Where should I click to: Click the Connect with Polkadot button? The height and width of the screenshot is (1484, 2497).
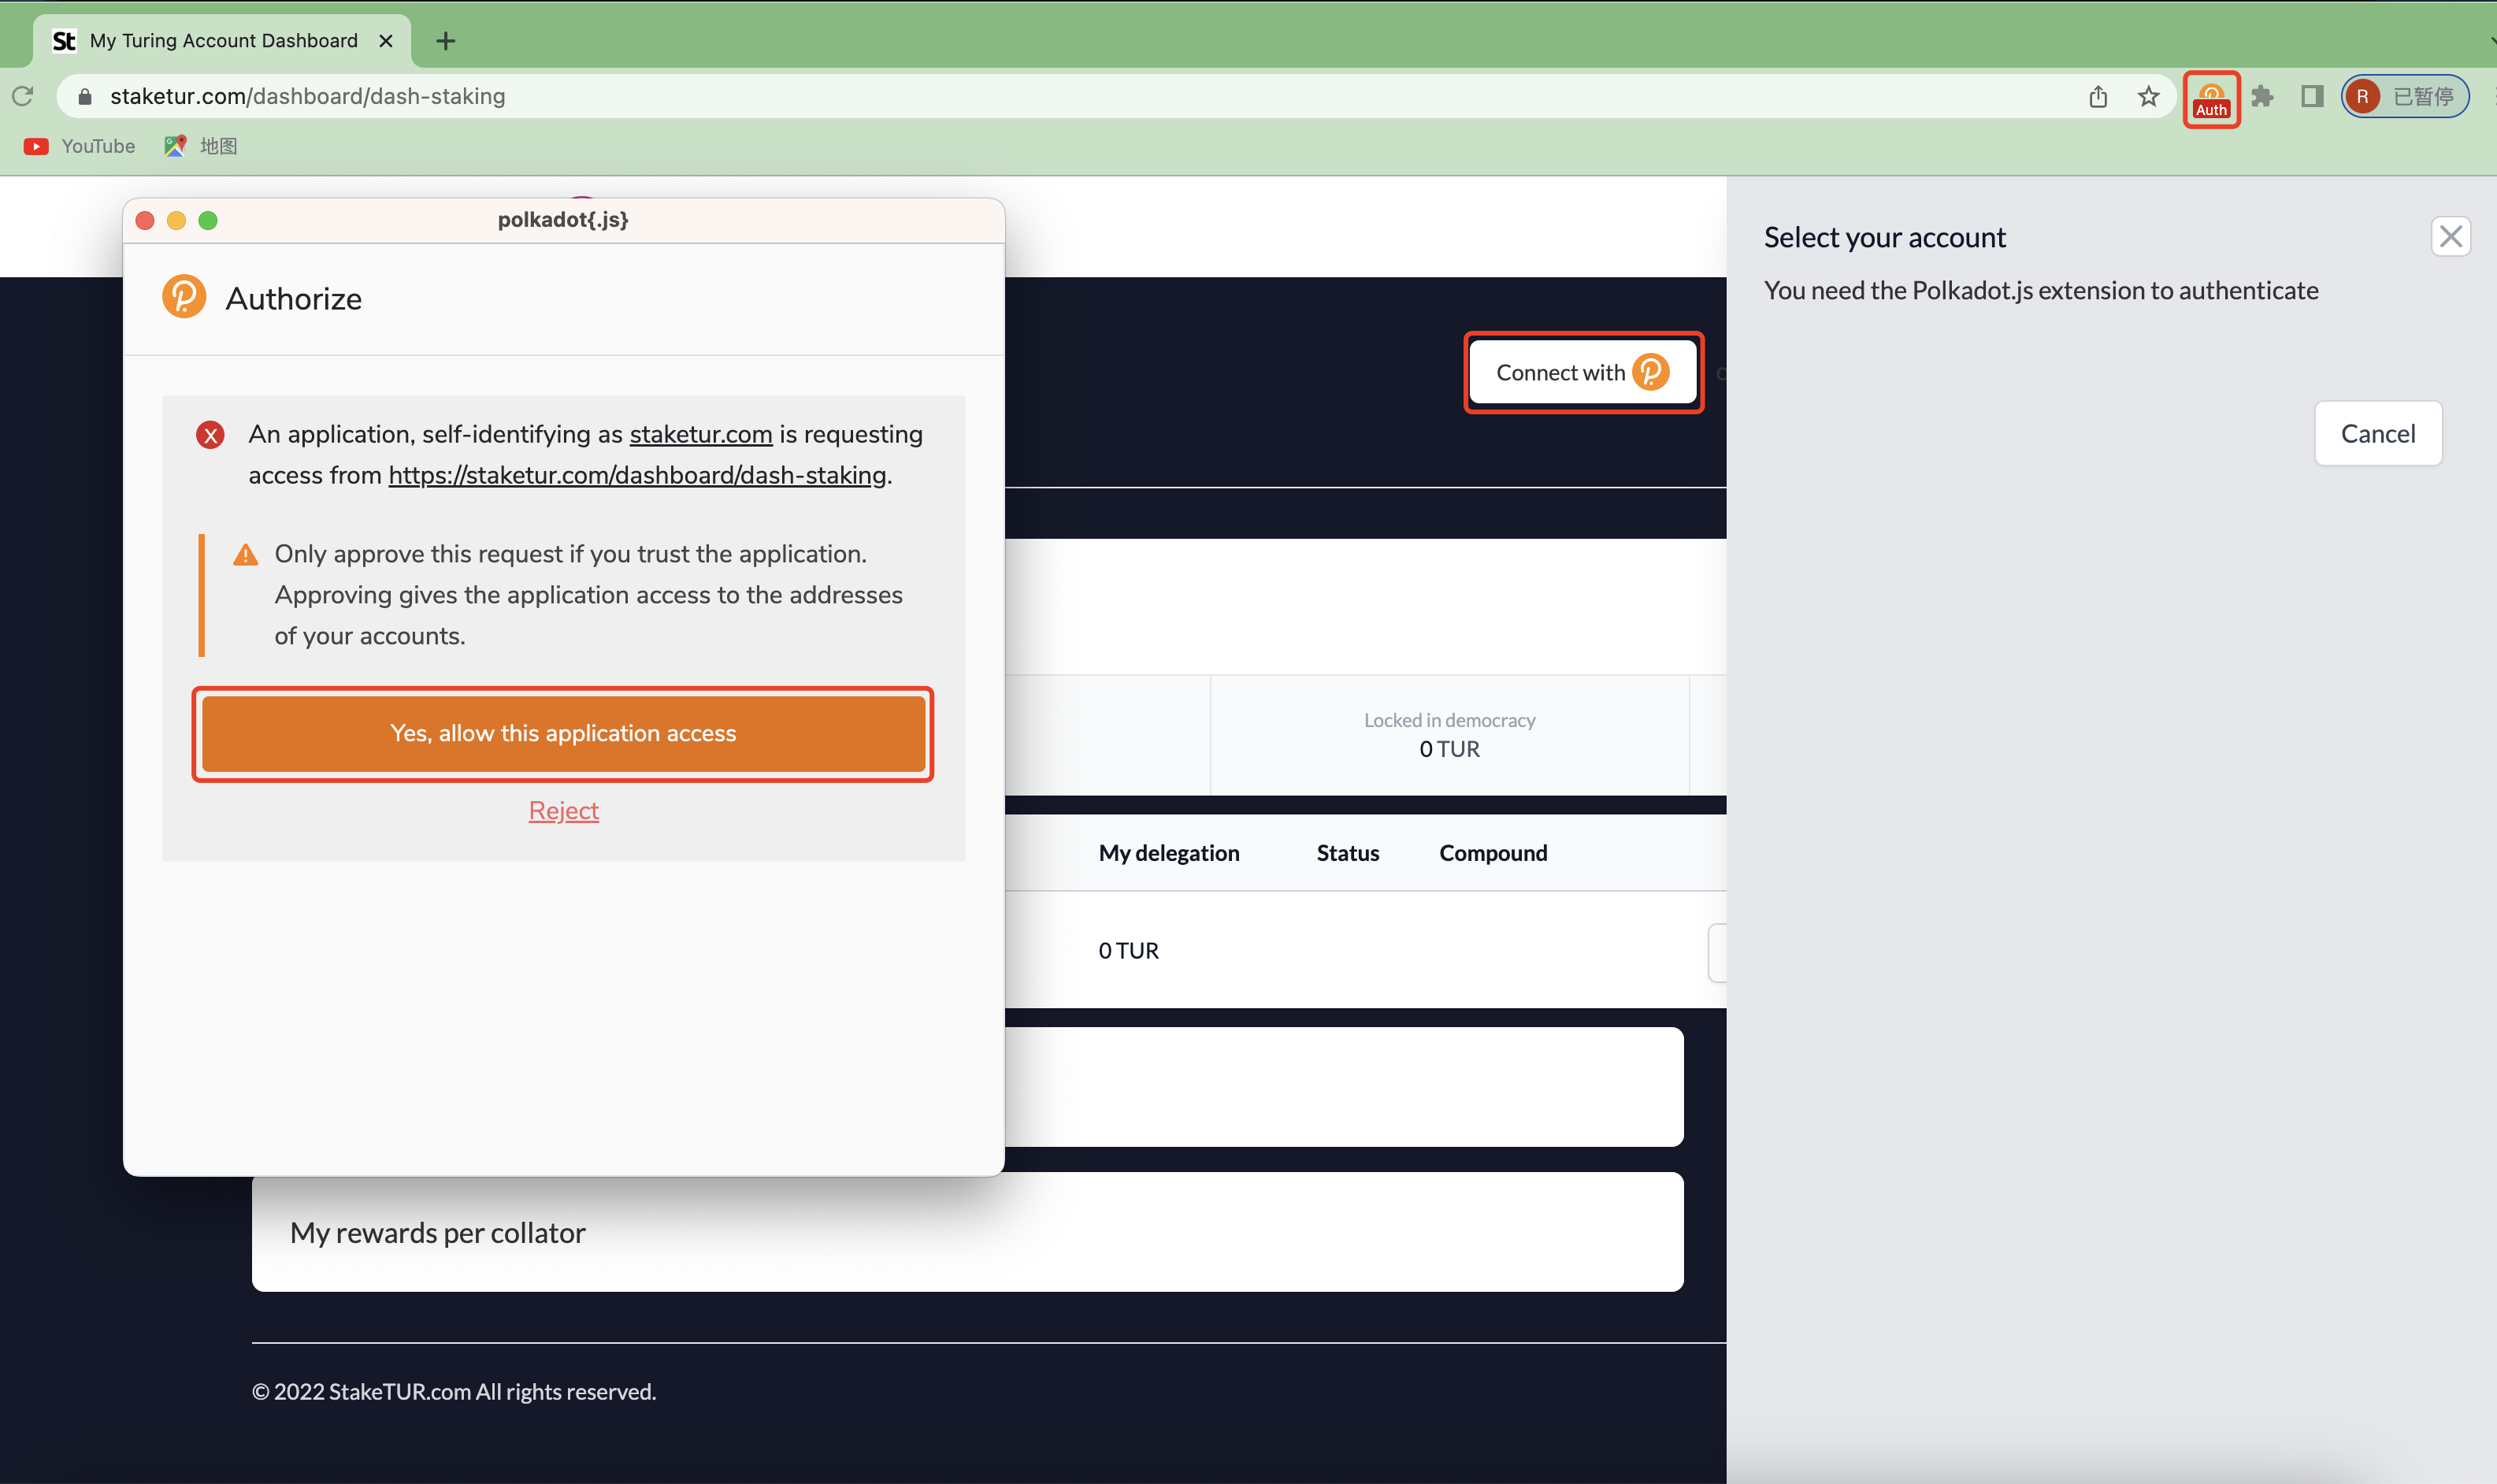click(1580, 373)
